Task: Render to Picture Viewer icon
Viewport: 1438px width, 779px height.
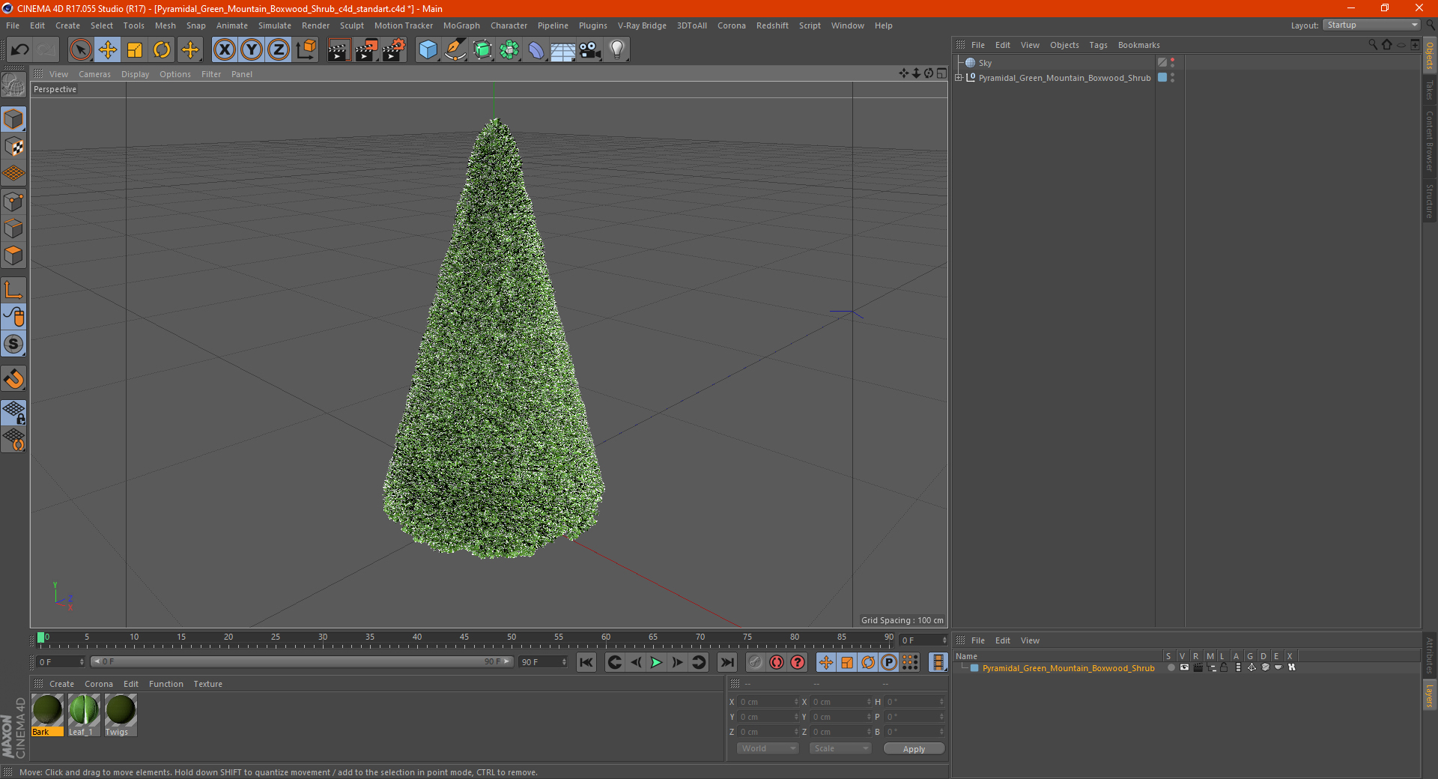Action: 366,50
